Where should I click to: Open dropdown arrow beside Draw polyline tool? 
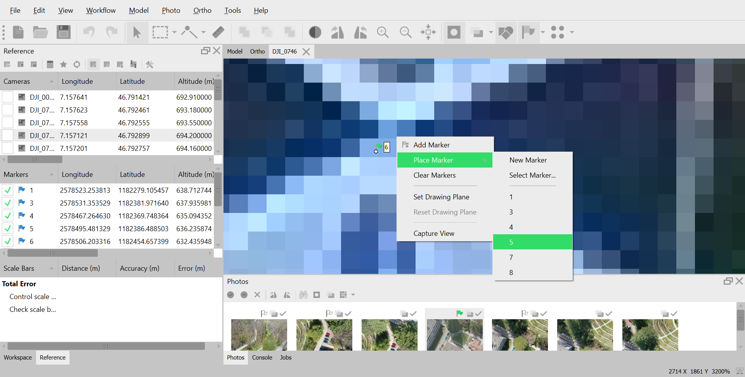203,32
